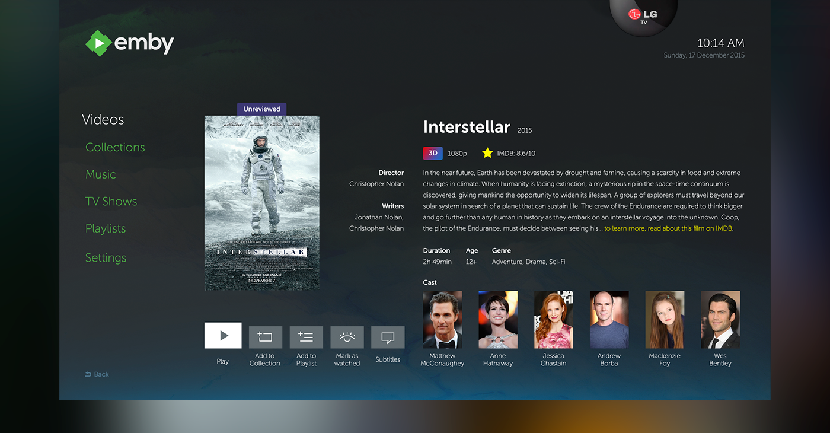Click the date Sunday, 17 December 2015
This screenshot has width=830, height=433.
(704, 55)
